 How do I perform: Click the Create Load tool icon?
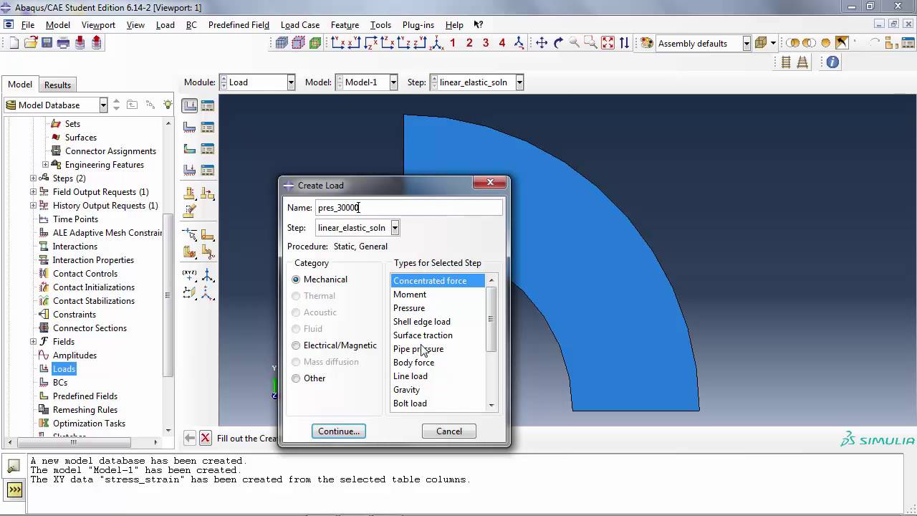pyautogui.click(x=190, y=105)
